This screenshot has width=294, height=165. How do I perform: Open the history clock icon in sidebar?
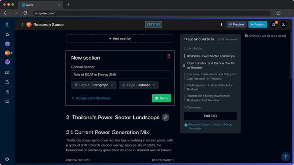[7, 92]
